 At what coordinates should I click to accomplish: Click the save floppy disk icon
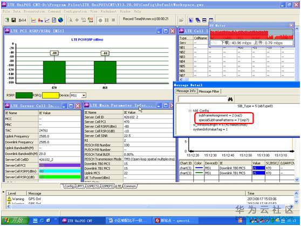click(x=13, y=20)
